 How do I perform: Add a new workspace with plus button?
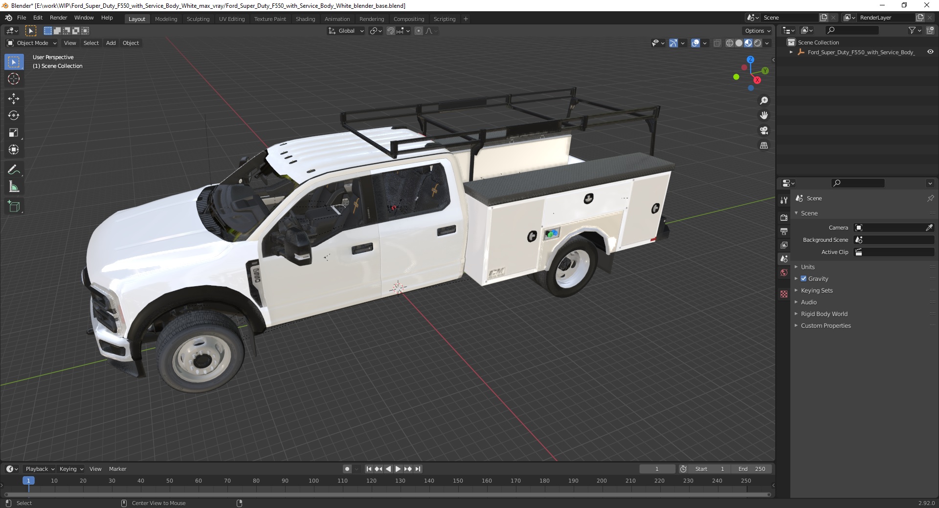pyautogui.click(x=466, y=19)
